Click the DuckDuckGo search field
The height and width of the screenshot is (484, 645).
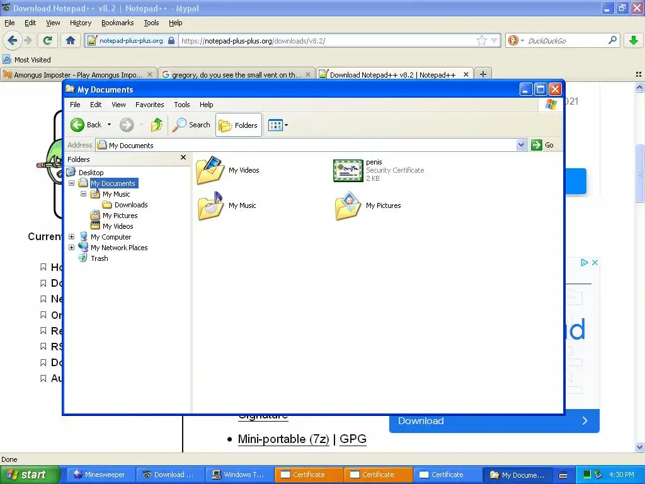[x=566, y=41]
